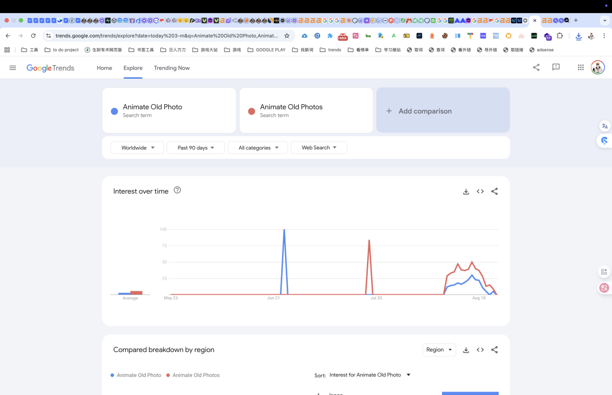The image size is (612, 395).
Task: Open a new browser tab
Action: 576,20
